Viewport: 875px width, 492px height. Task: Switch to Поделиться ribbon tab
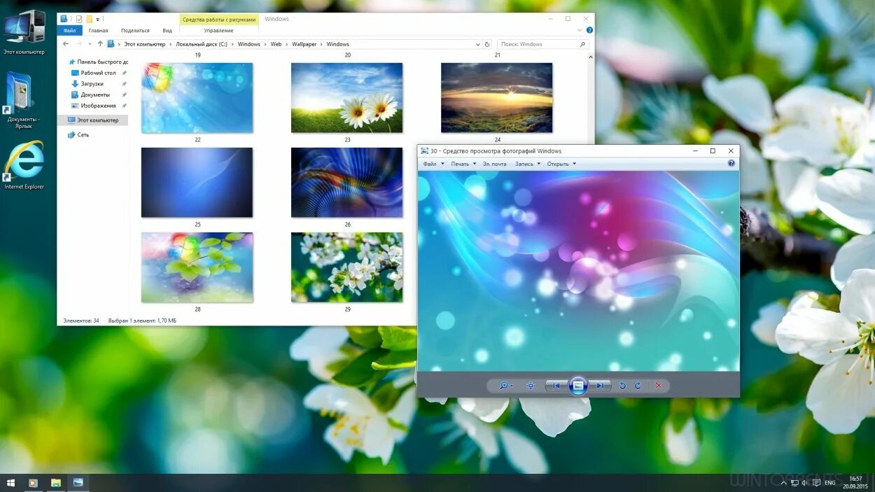135,31
